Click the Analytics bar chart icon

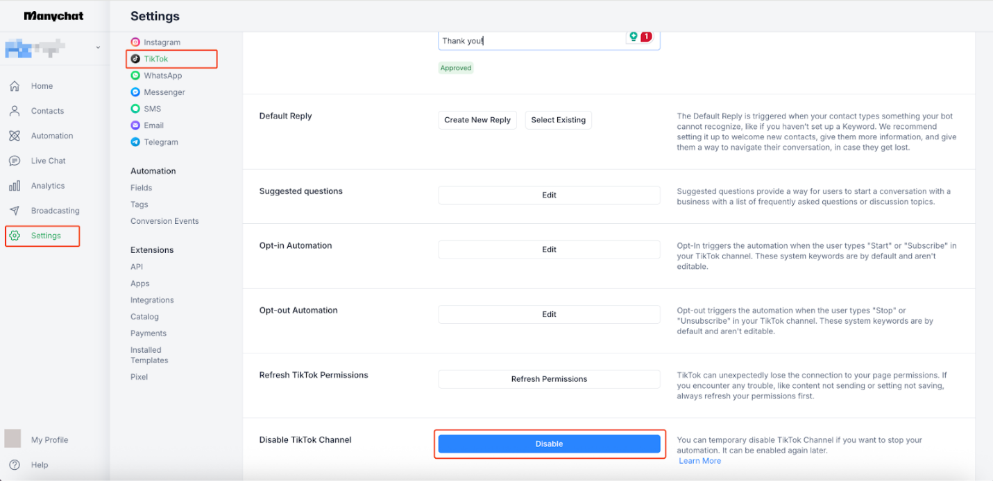tap(14, 186)
